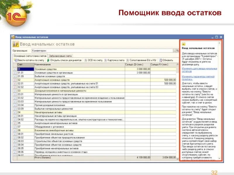Click row icon of account 08.01
Screen dimensions: 234x175
tap(15, 134)
